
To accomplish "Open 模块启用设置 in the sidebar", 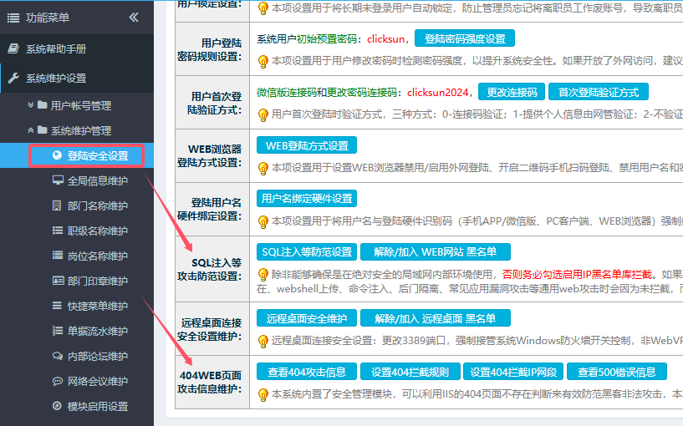I will coord(97,406).
